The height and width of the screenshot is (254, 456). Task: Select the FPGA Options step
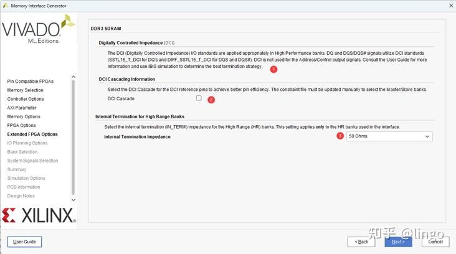pyautogui.click(x=22, y=125)
